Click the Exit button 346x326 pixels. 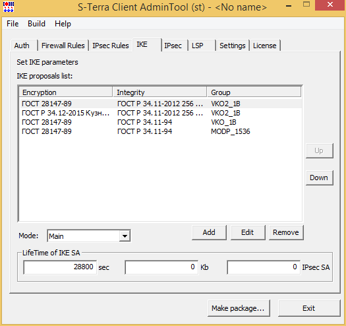coord(309,308)
